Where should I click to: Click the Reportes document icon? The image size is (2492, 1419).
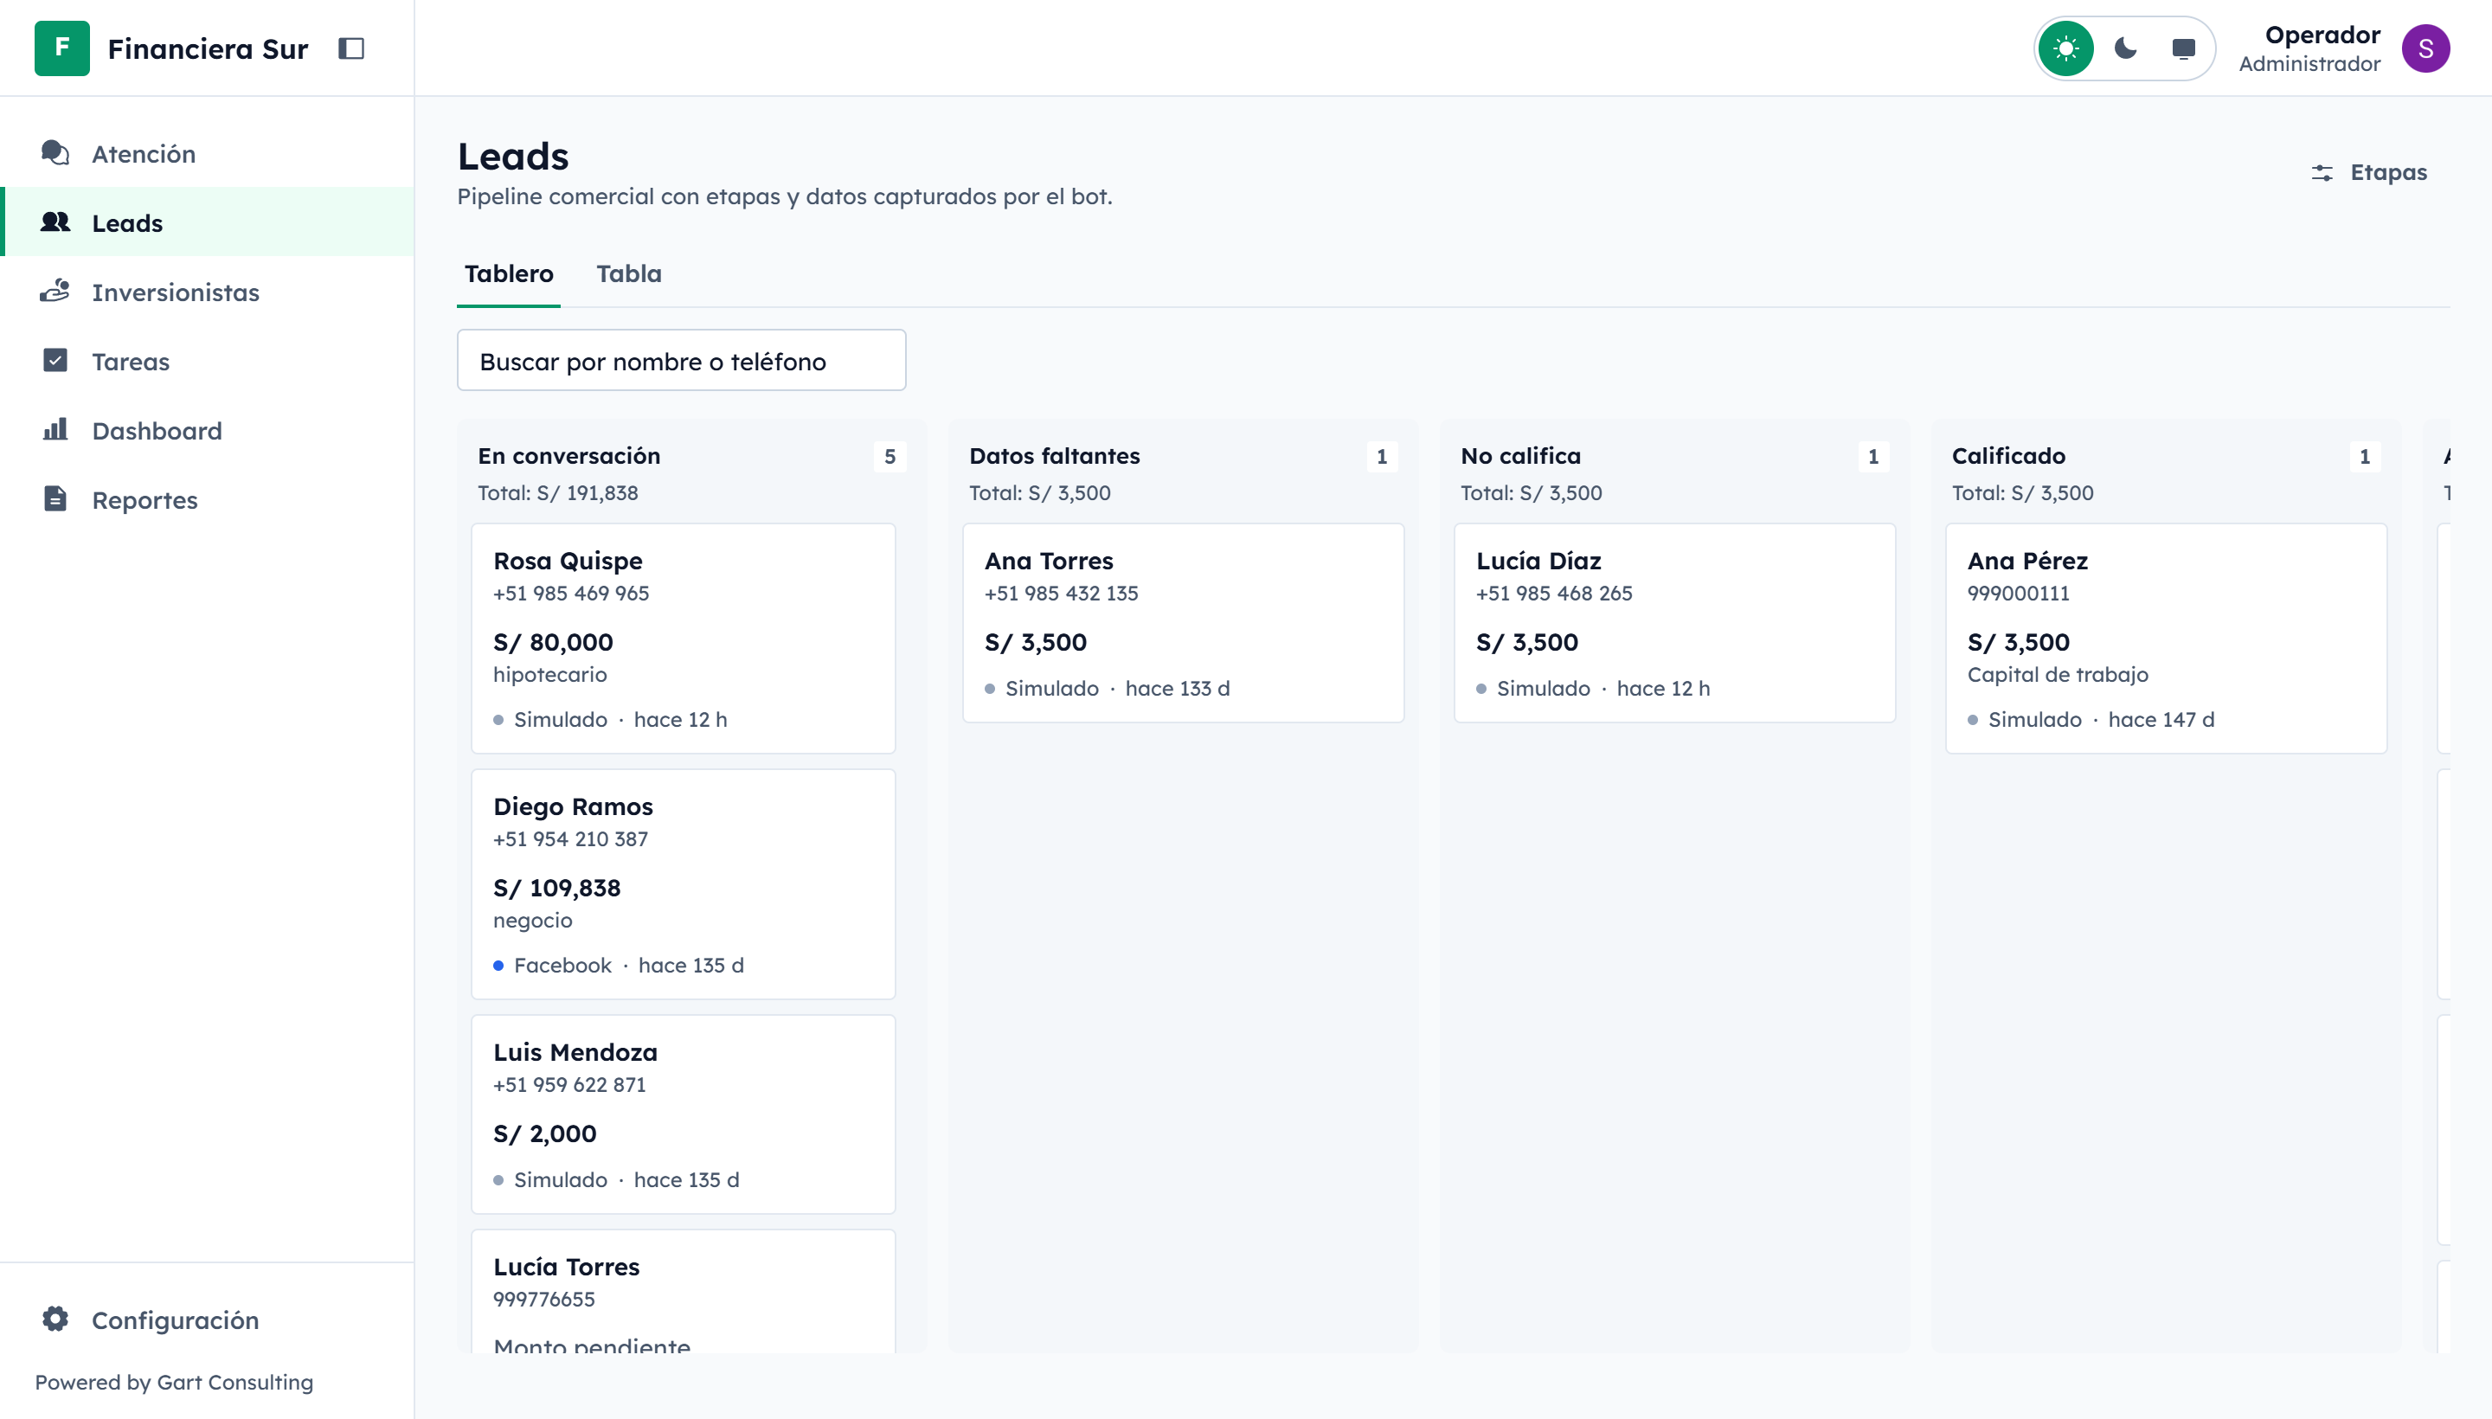coord(55,499)
